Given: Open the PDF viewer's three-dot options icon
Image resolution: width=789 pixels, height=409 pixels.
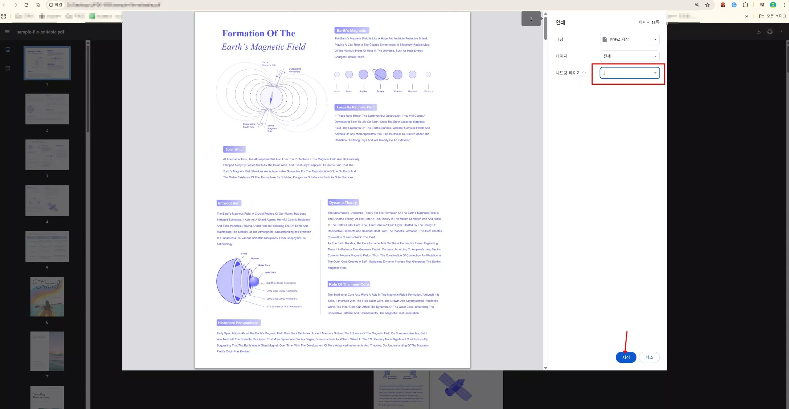Looking at the screenshot, I should tap(781, 31).
